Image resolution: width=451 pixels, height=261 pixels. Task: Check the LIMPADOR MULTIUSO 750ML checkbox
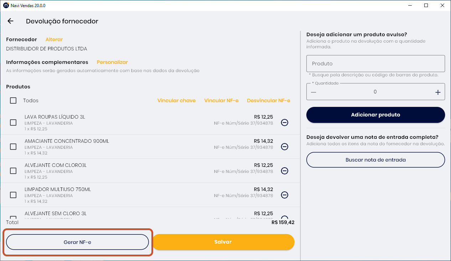[x=13, y=195]
